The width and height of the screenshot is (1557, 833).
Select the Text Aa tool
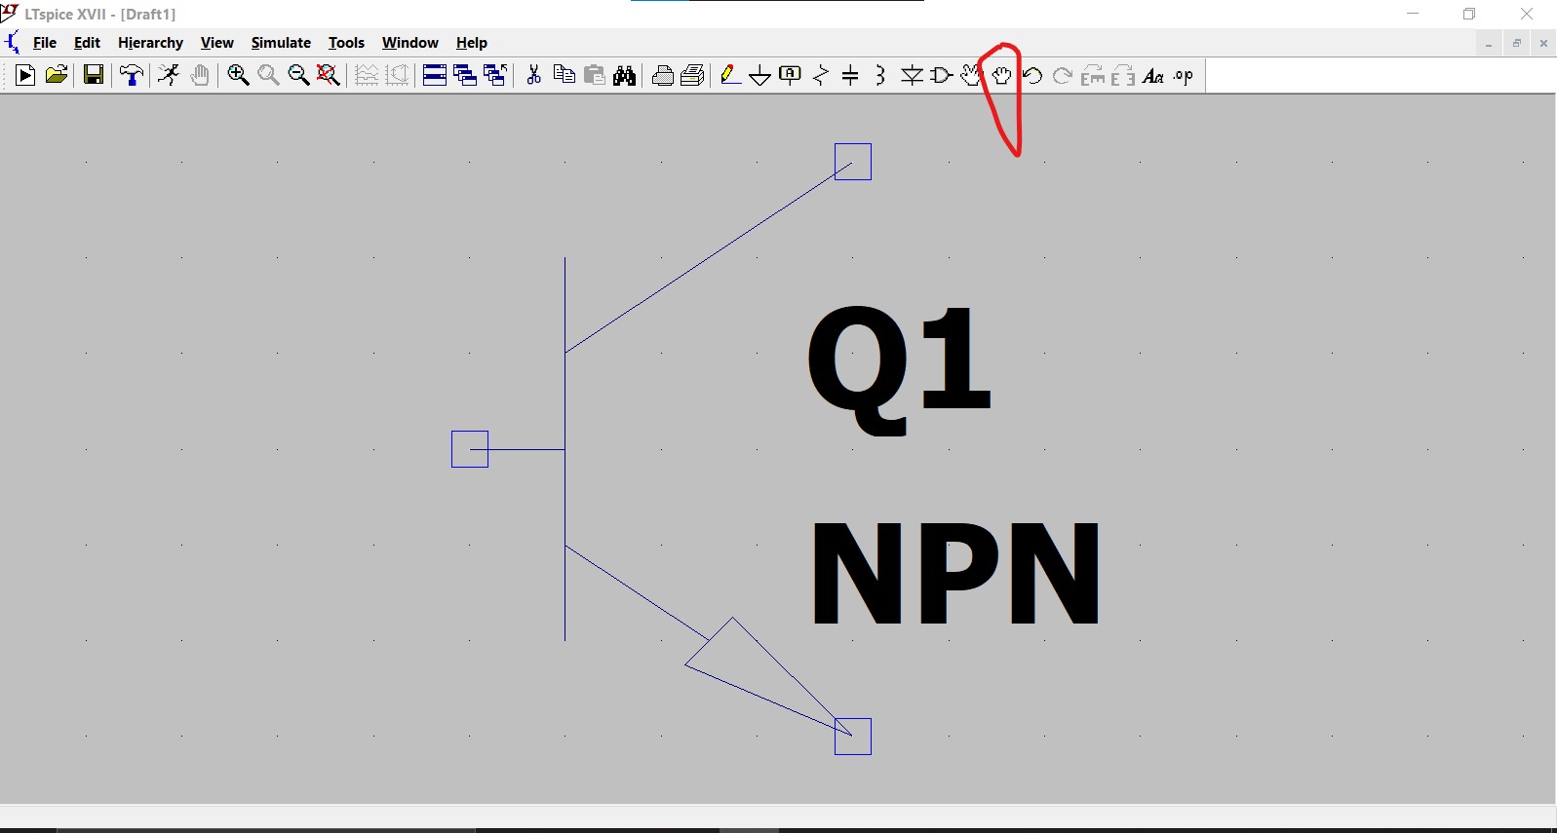1153,76
